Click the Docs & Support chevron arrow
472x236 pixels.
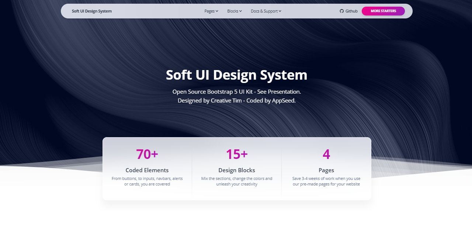click(x=280, y=11)
